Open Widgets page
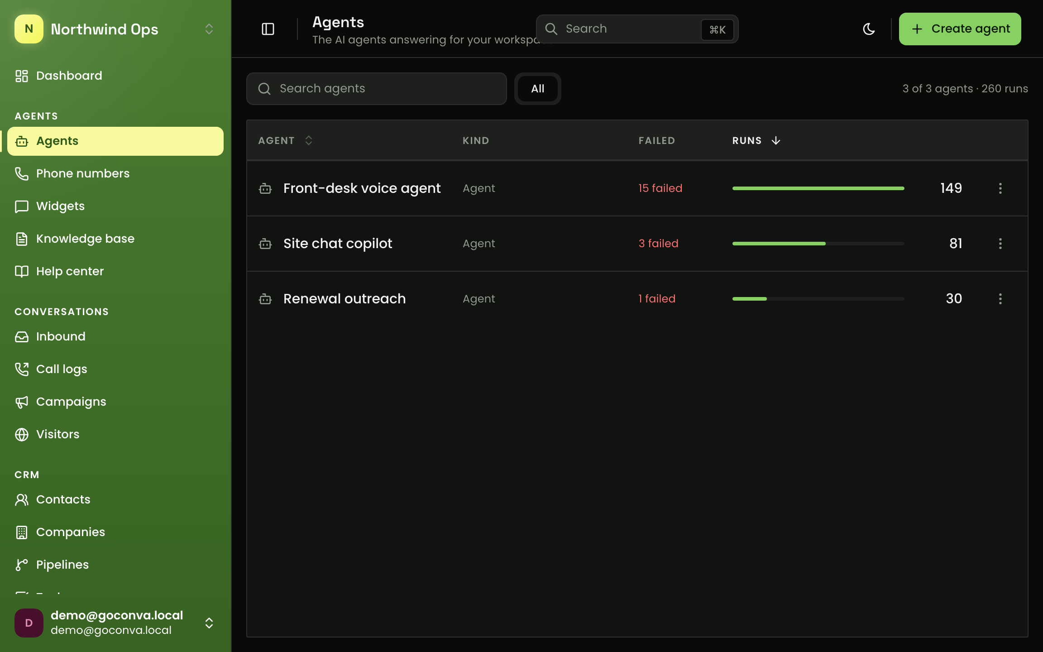This screenshot has width=1043, height=652. click(x=115, y=206)
